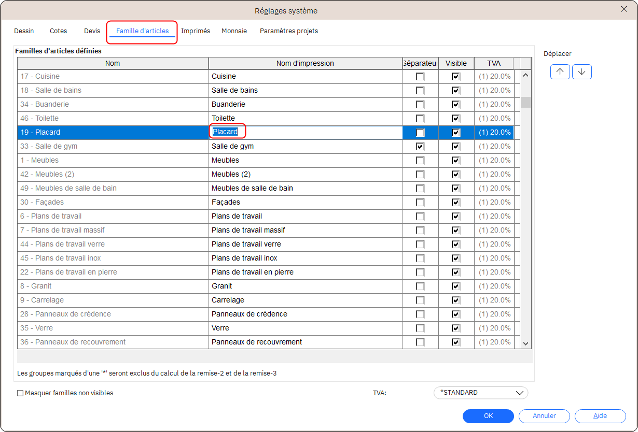Open the Paramètres projets tab
This screenshot has height=432, width=638.
pos(288,31)
